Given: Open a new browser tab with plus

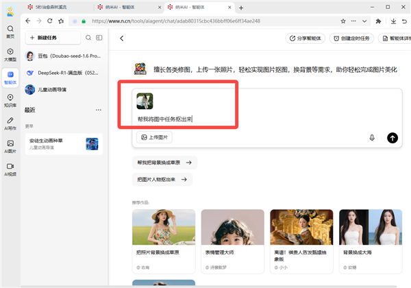Looking at the screenshot, I should pyautogui.click(x=241, y=8).
